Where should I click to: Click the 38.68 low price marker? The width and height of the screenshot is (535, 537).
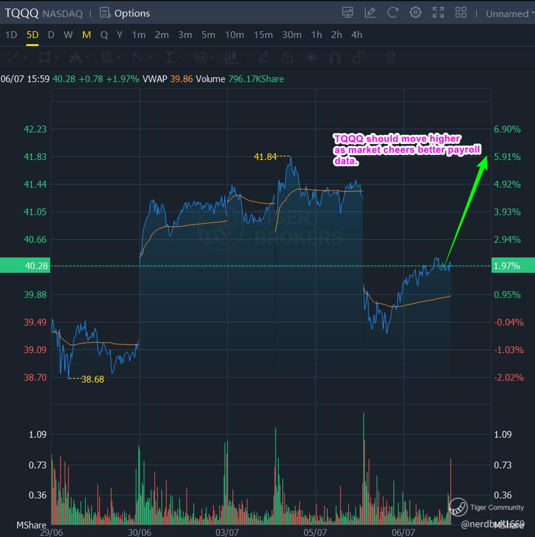point(92,379)
